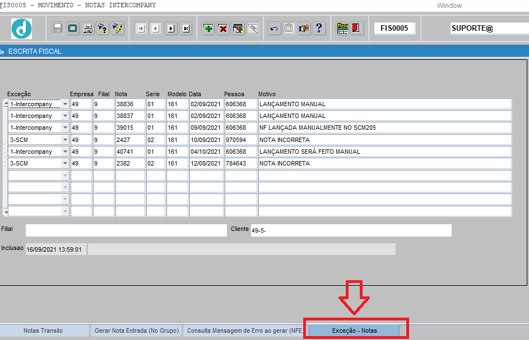This screenshot has width=529, height=340.
Task: Click Pessoa cell 970594
Action: pos(240,140)
